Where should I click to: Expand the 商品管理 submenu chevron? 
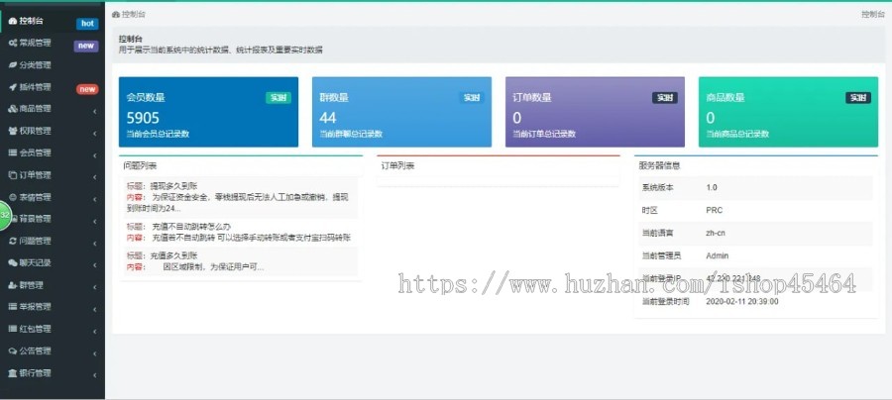coord(94,111)
